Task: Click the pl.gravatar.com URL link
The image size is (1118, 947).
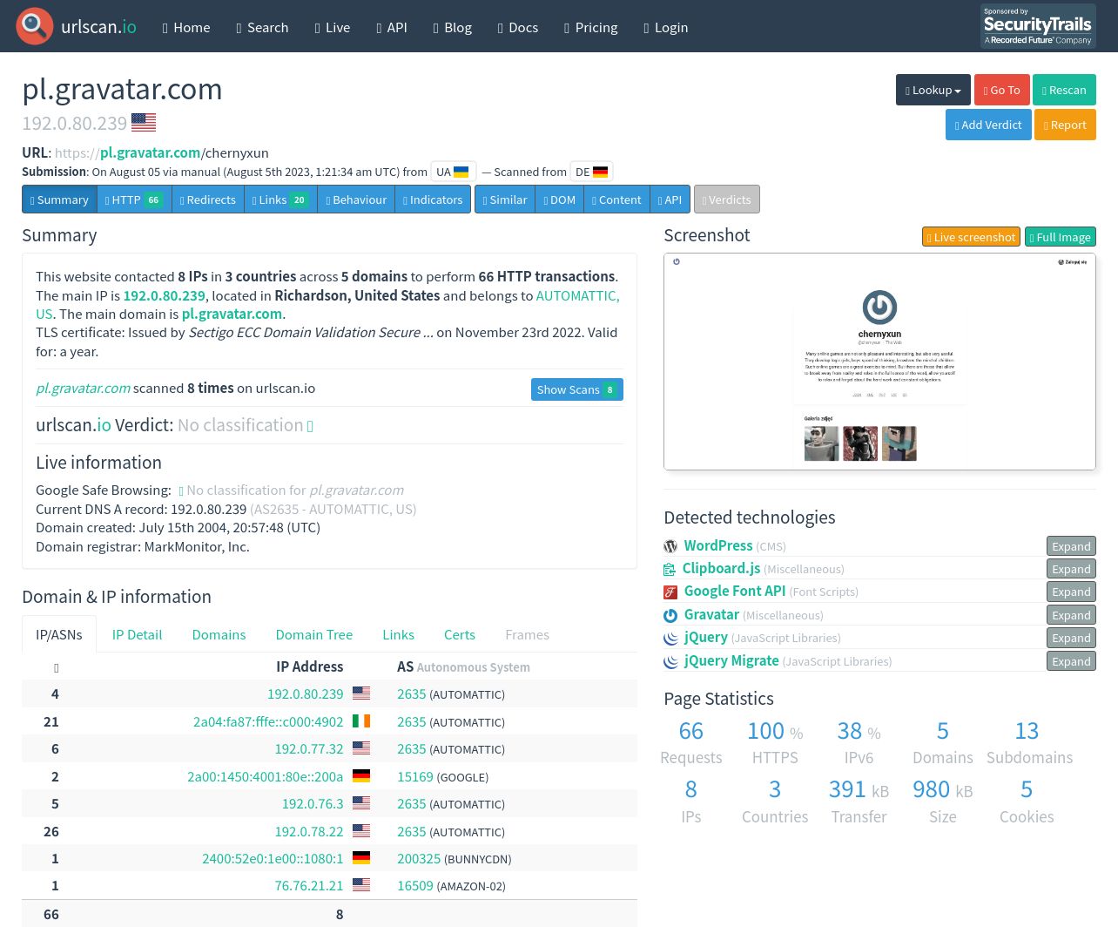Action: [x=150, y=152]
